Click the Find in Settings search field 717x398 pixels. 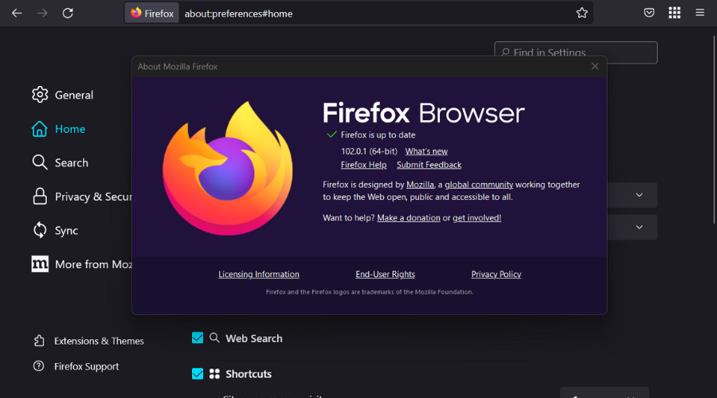[576, 53]
